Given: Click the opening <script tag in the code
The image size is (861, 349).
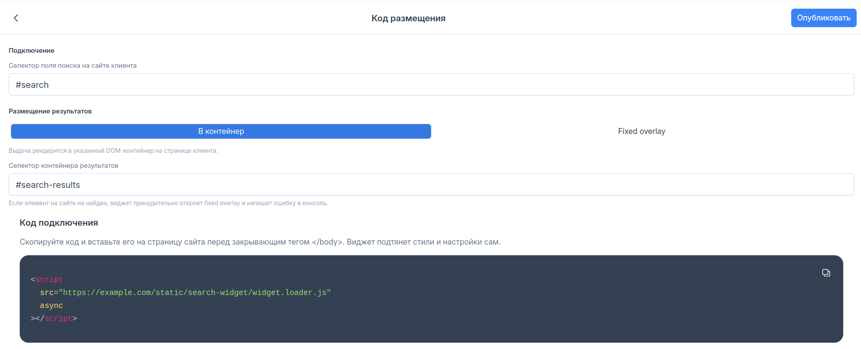Looking at the screenshot, I should [x=47, y=279].
